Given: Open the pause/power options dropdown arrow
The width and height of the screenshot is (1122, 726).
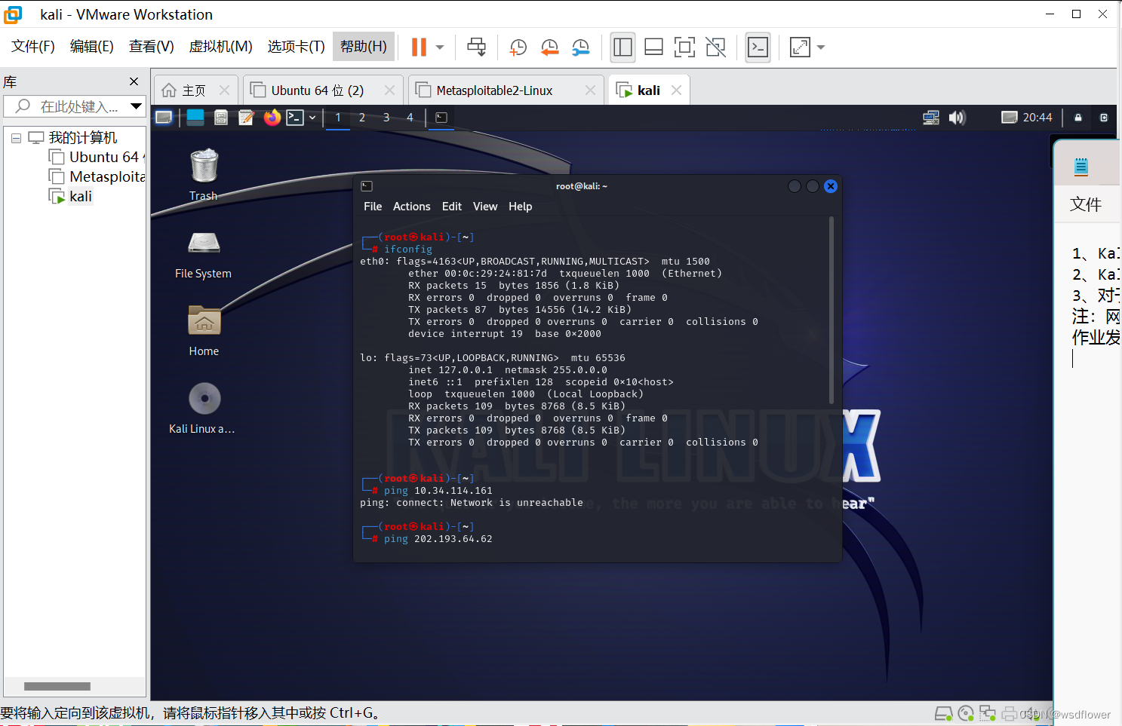Looking at the screenshot, I should pos(440,47).
